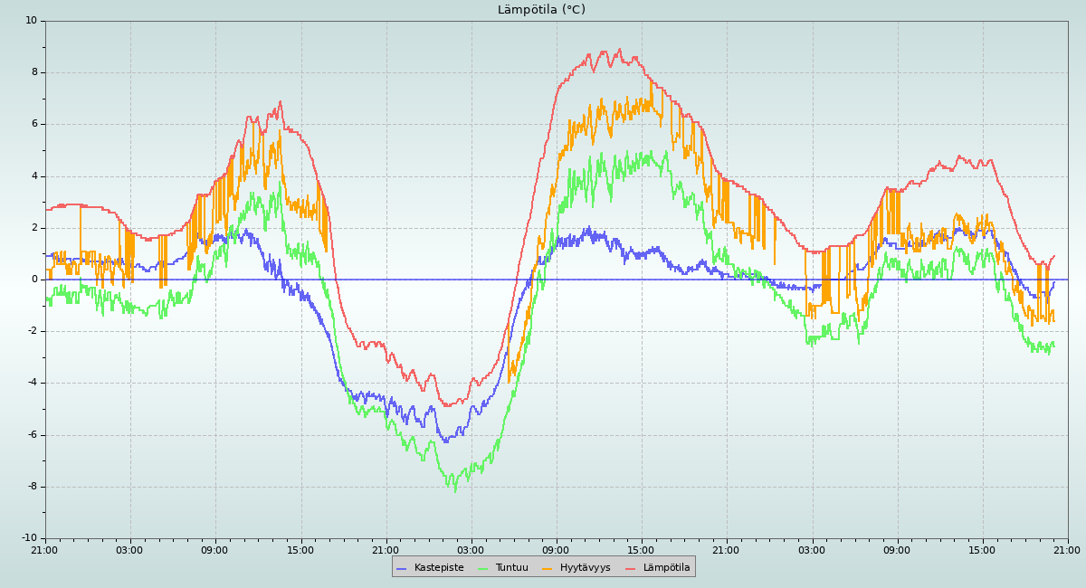Click the lowest point of green Tuntuu line
This screenshot has width=1086, height=588.
coord(455,490)
